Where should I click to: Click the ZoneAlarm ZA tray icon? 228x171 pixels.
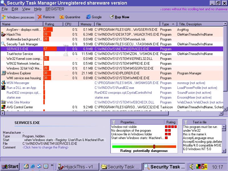tap(204, 167)
